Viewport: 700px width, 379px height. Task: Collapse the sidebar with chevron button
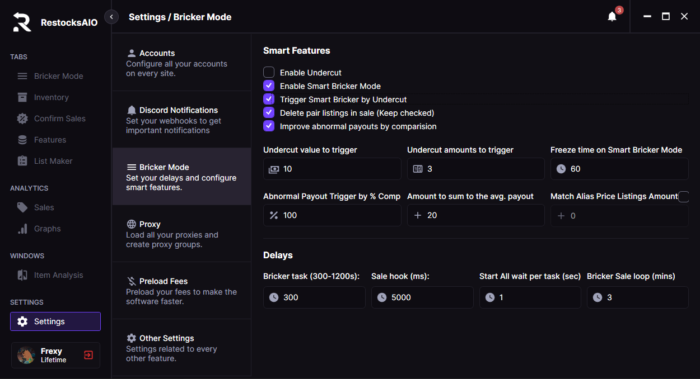click(111, 17)
